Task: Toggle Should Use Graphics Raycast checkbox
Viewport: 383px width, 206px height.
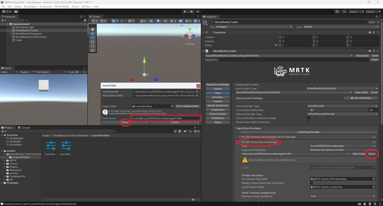Action: (308, 122)
